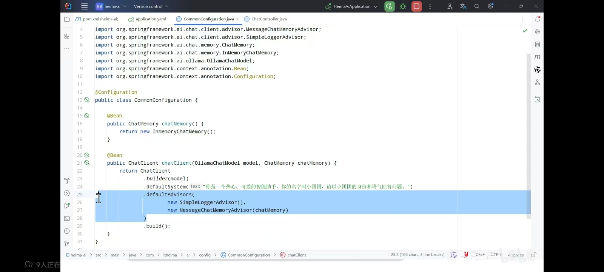
Task: Show more tool windows ellipsis on left sidebar
Action: [67, 49]
